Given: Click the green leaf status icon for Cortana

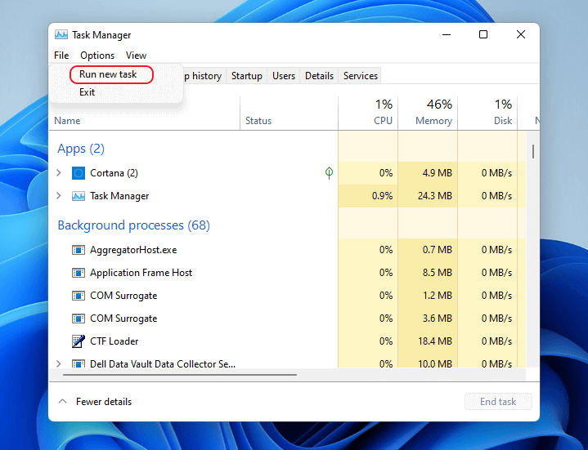Looking at the screenshot, I should click(x=329, y=172).
